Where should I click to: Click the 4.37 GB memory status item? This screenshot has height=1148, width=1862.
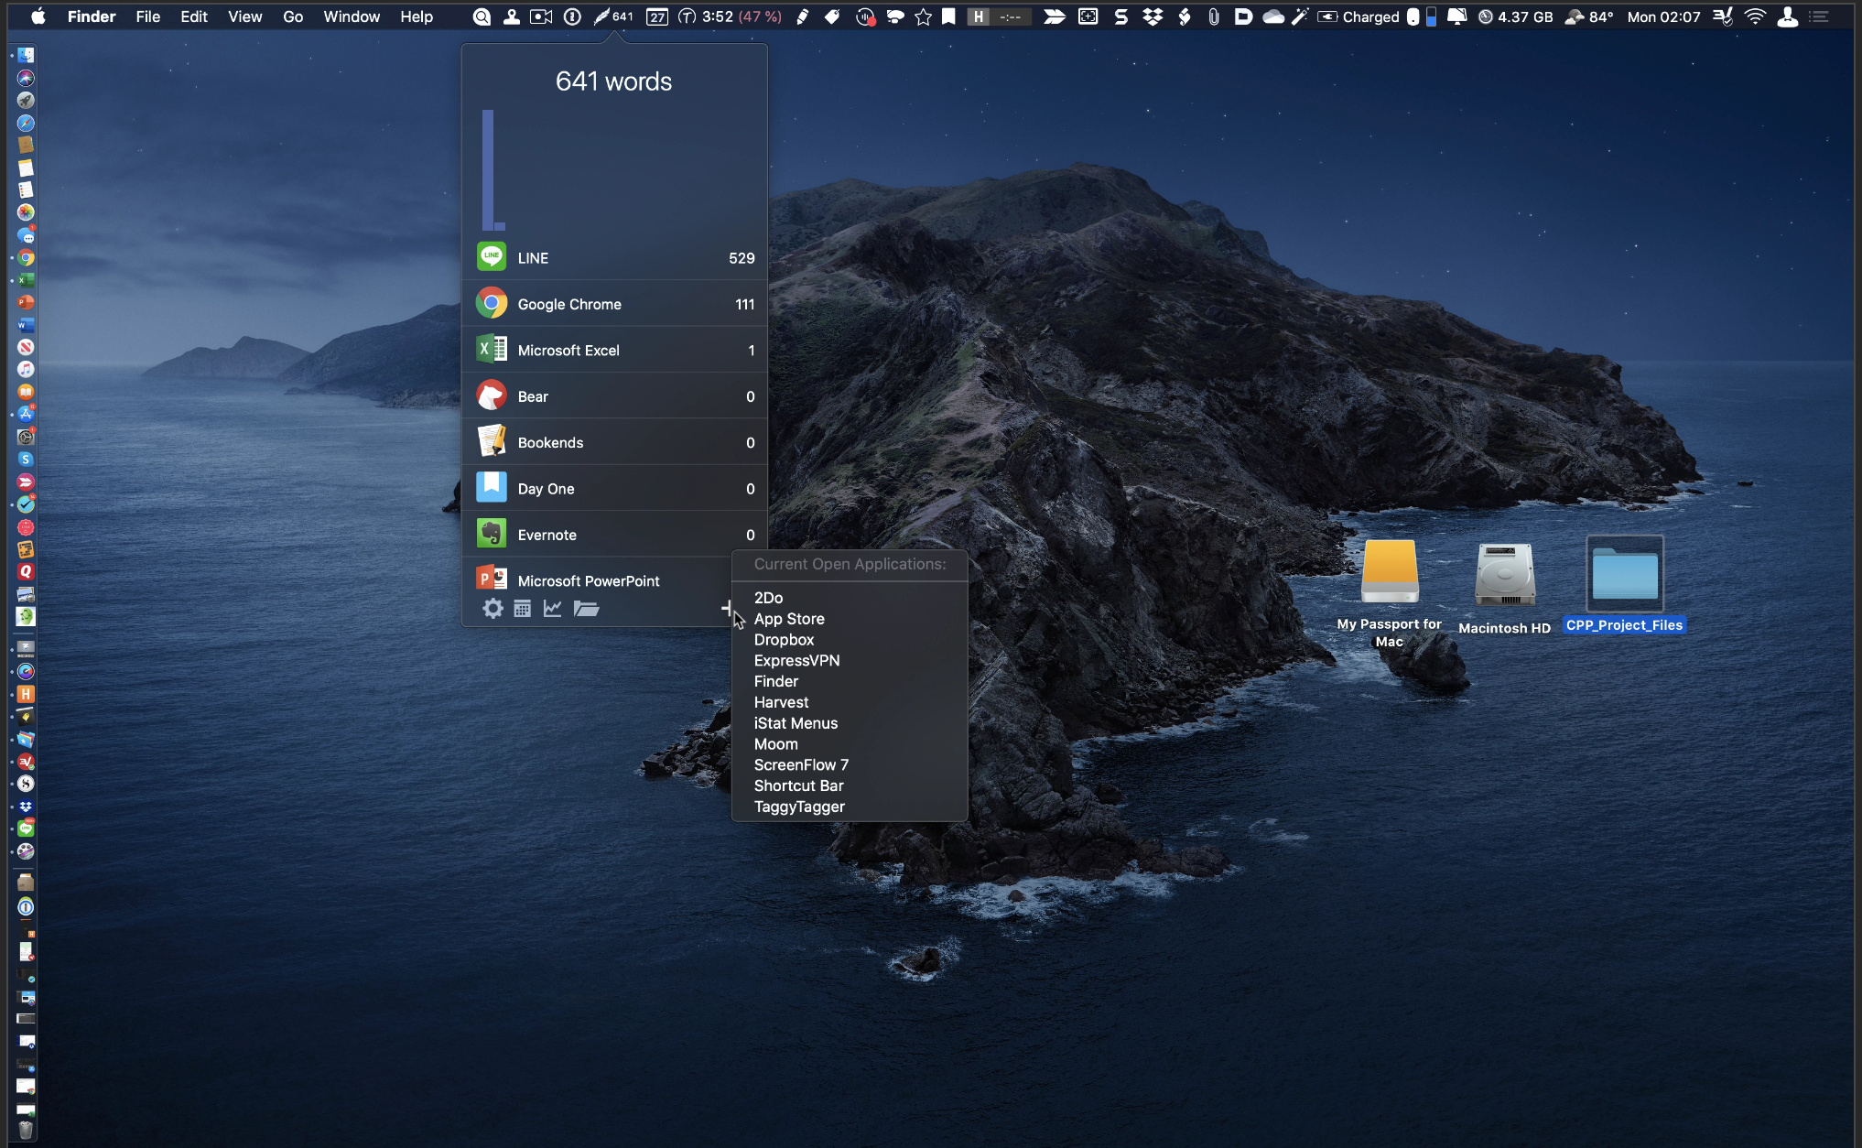[1516, 16]
